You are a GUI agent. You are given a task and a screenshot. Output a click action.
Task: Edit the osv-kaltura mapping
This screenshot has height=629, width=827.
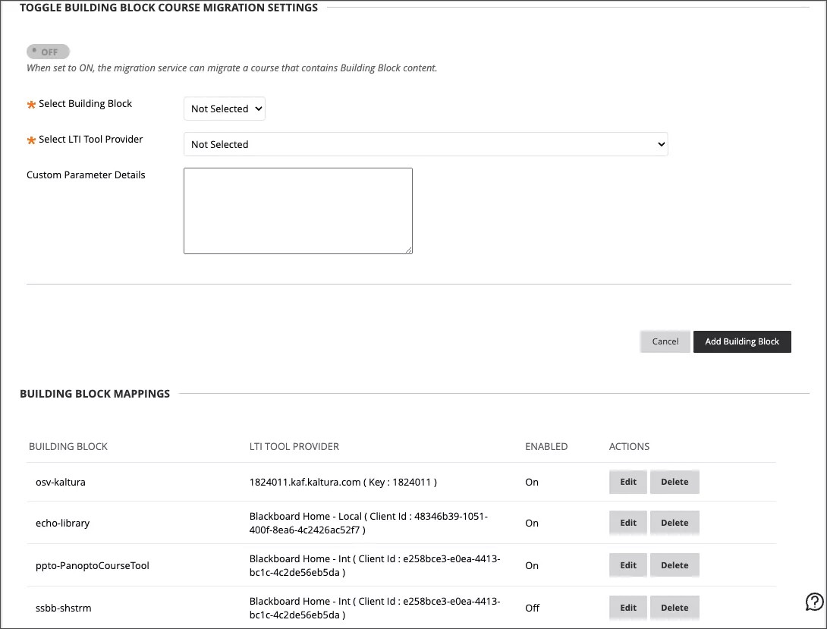[x=627, y=481]
